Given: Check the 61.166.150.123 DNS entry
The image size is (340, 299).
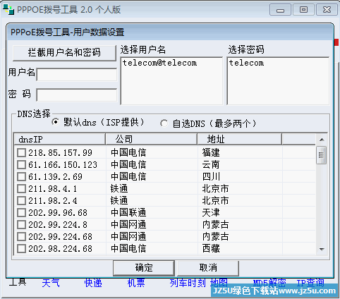Looking at the screenshot, I should click(21, 165).
